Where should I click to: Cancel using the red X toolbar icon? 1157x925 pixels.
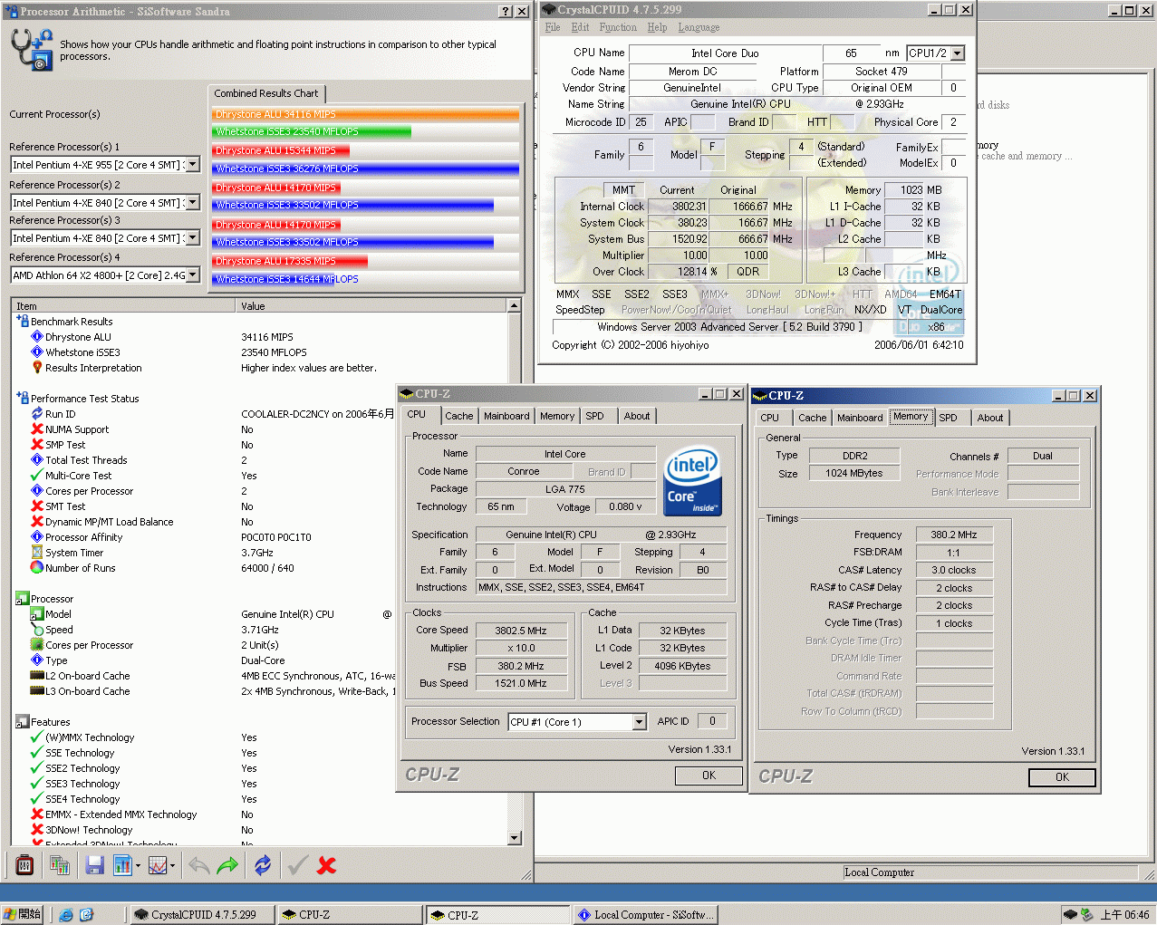[326, 865]
